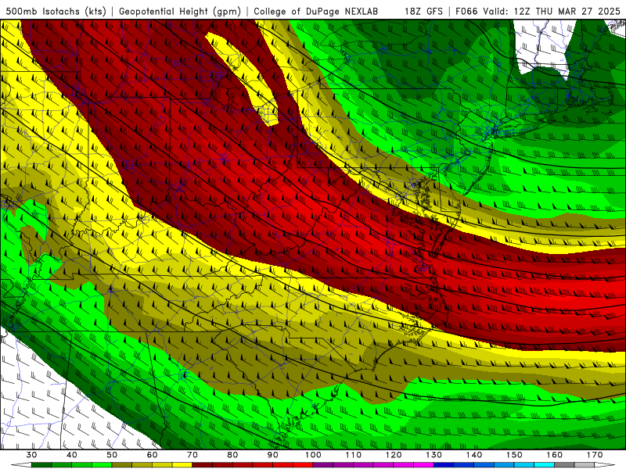
Task: Click the color scale label 160
Action: point(555,455)
